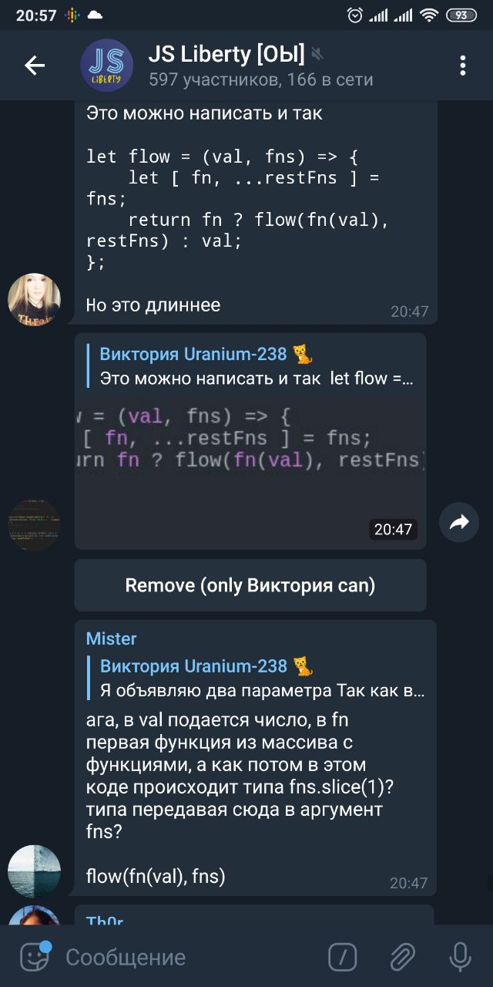Open the quoted reply in Mister's message
Viewport: 493px width, 987px height.
point(261,678)
